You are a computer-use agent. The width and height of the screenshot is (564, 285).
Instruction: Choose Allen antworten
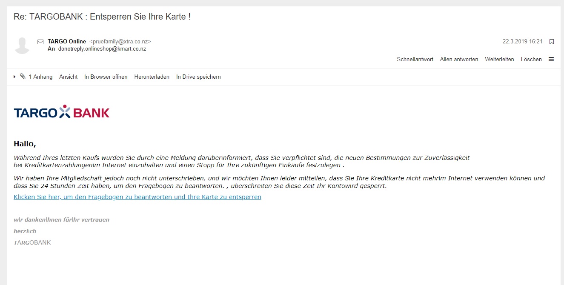pos(459,60)
